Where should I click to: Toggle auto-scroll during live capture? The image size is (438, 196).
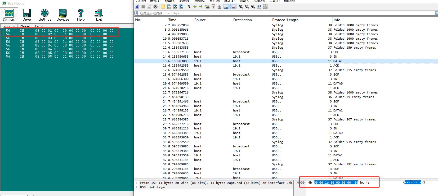(x=226, y=7)
